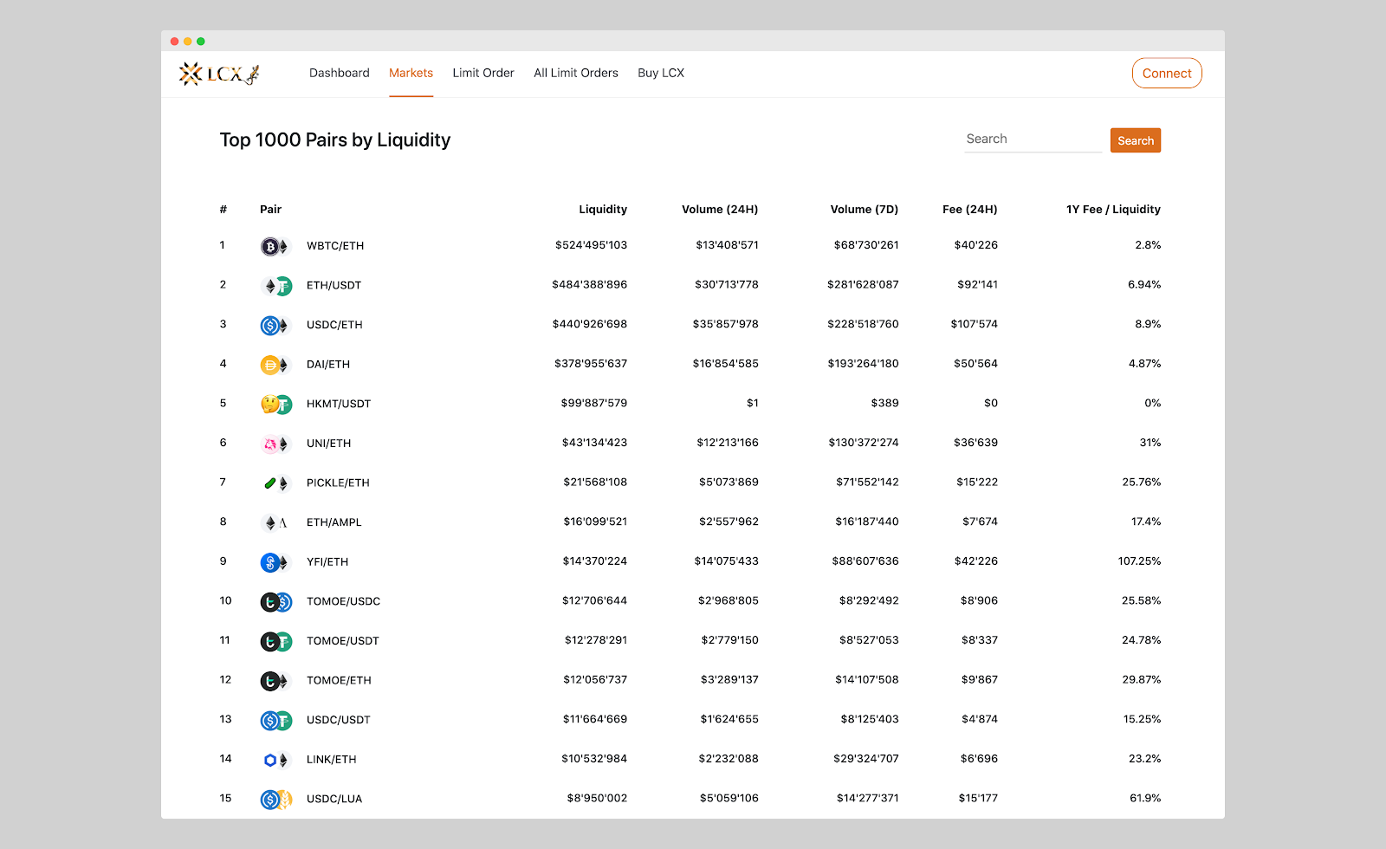
Task: Click the TOMOE/USDC token pair icon
Action: [x=275, y=602]
